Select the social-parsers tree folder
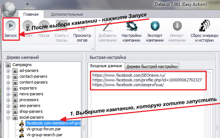220x138 pixels. [32, 117]
